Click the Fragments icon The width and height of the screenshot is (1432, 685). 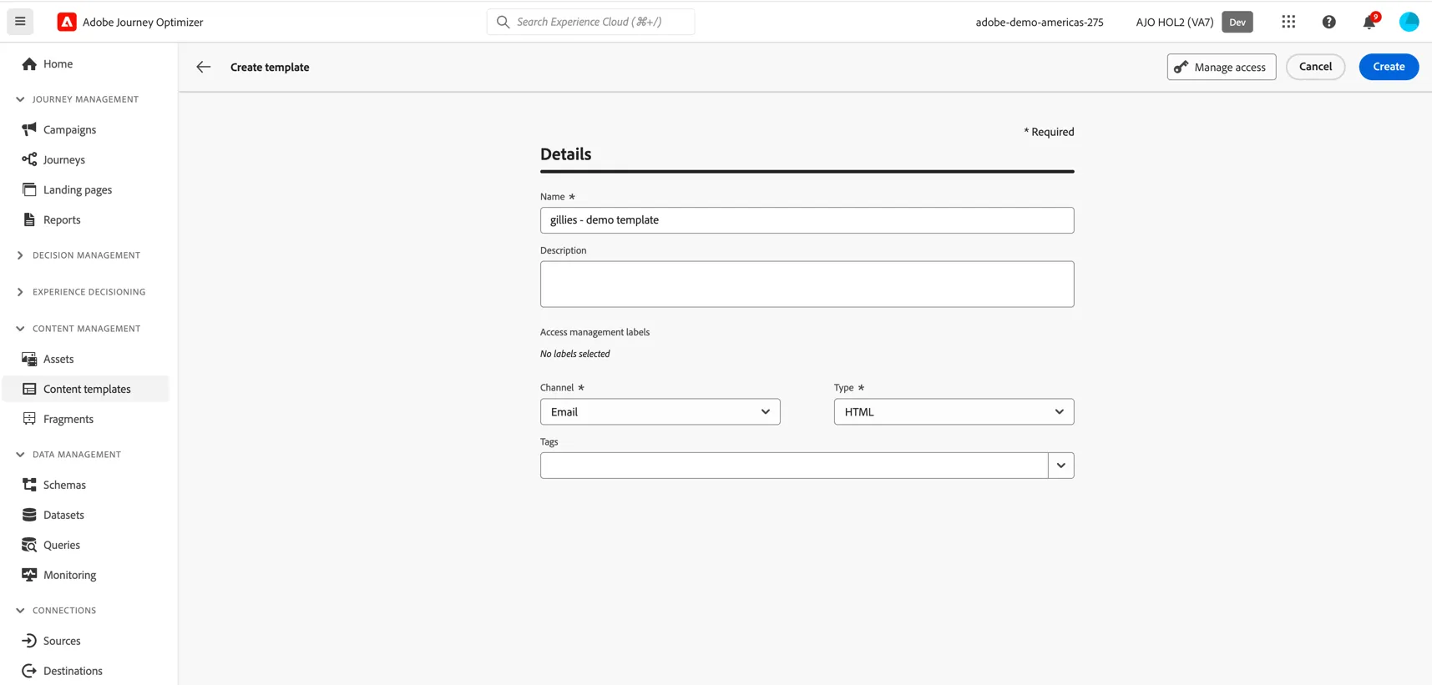tap(29, 419)
